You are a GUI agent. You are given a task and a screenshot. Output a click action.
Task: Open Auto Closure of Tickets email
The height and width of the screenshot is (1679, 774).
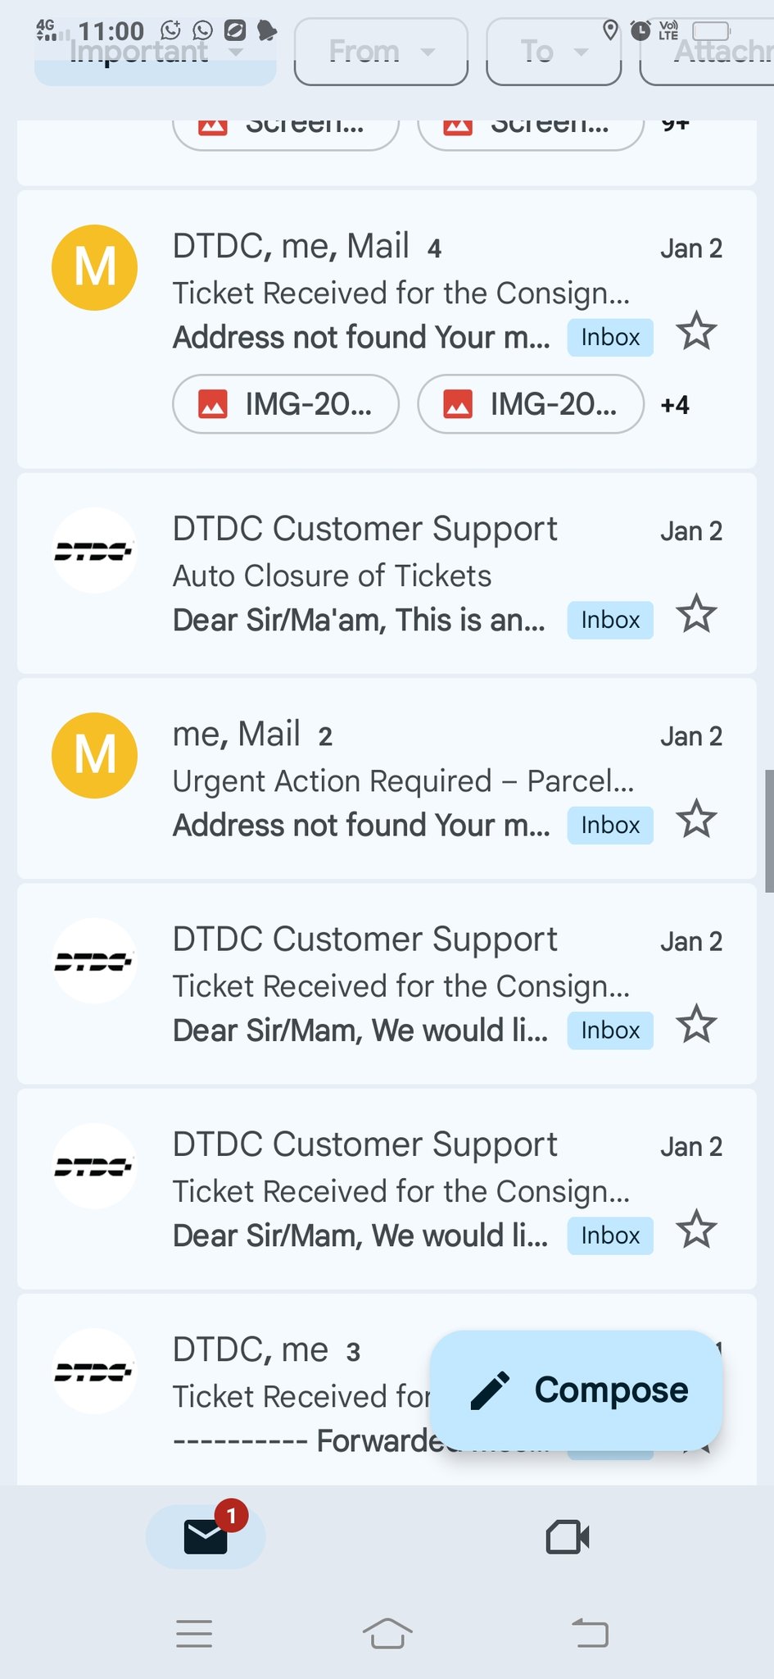tap(360, 576)
